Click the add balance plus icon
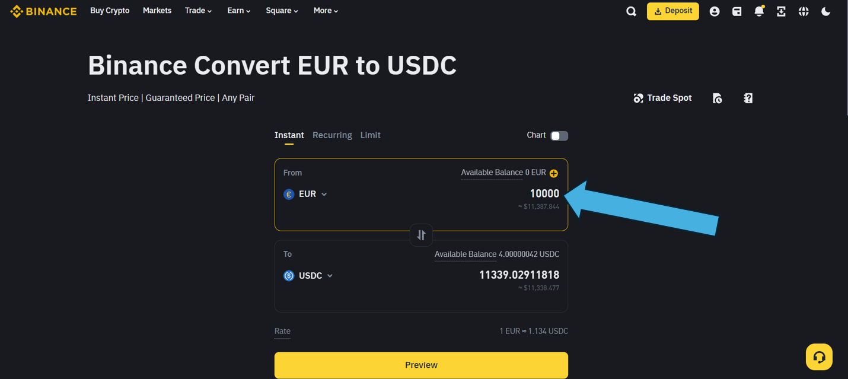 coord(554,173)
